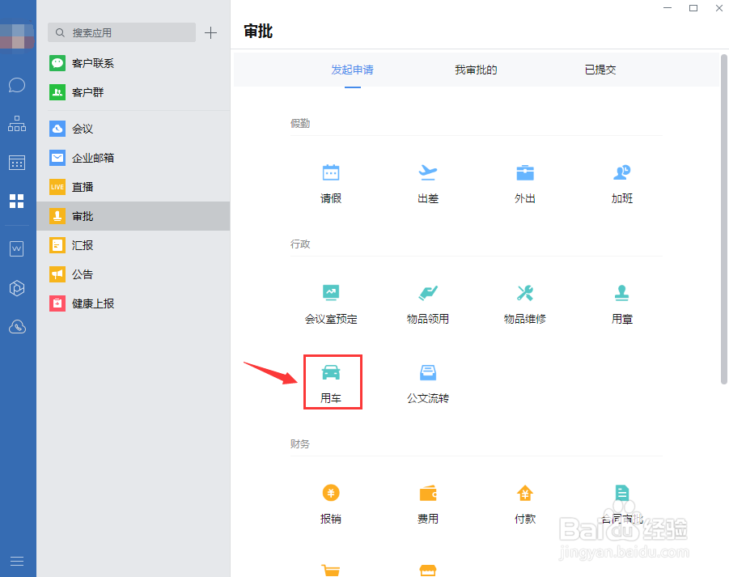This screenshot has width=729, height=577.
Task: Select the 公文流转 document circulation icon
Action: tap(427, 381)
